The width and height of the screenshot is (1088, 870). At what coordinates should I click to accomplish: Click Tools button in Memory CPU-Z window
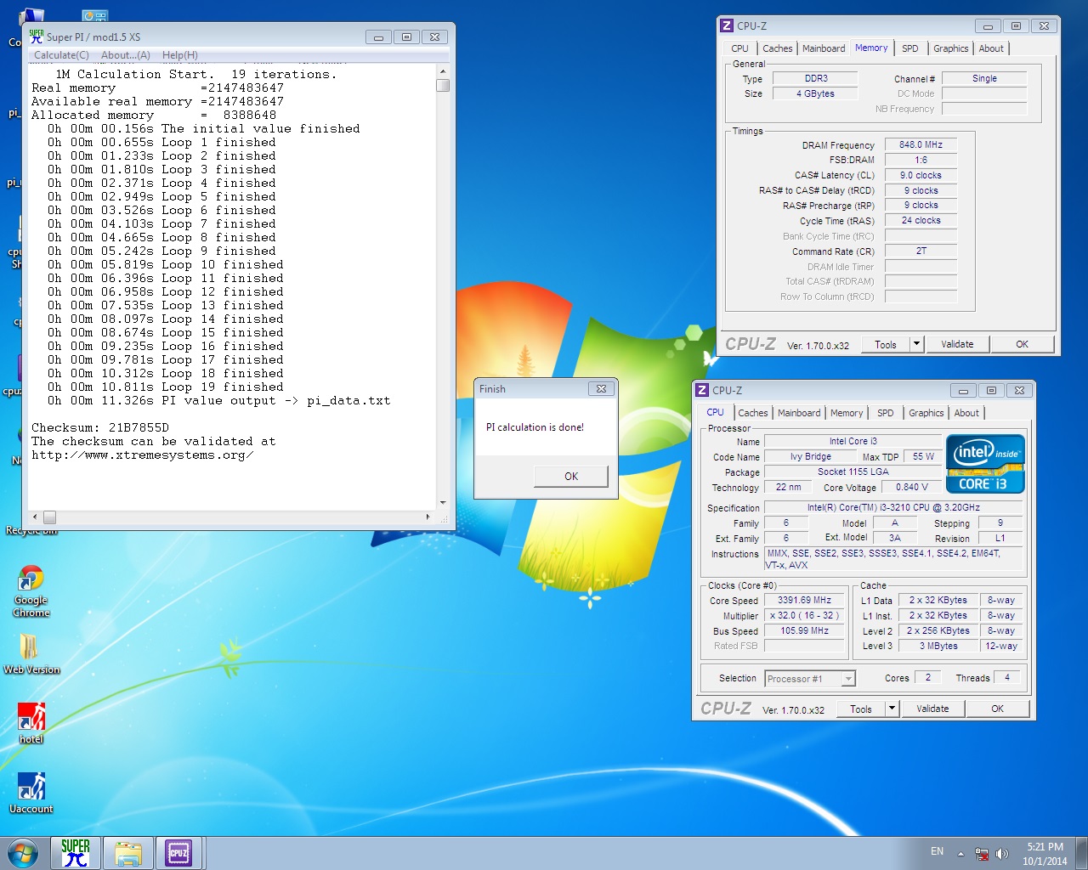pyautogui.click(x=886, y=344)
